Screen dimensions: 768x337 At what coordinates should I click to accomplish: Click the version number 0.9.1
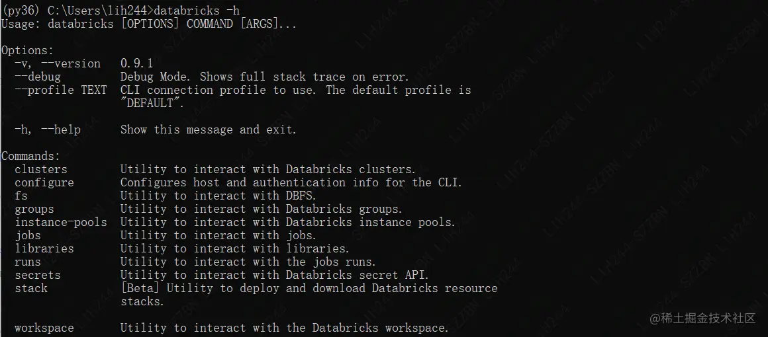click(137, 63)
